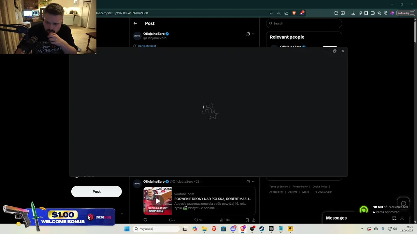
Task: Click the Aktualizuj update button
Action: pos(405,13)
